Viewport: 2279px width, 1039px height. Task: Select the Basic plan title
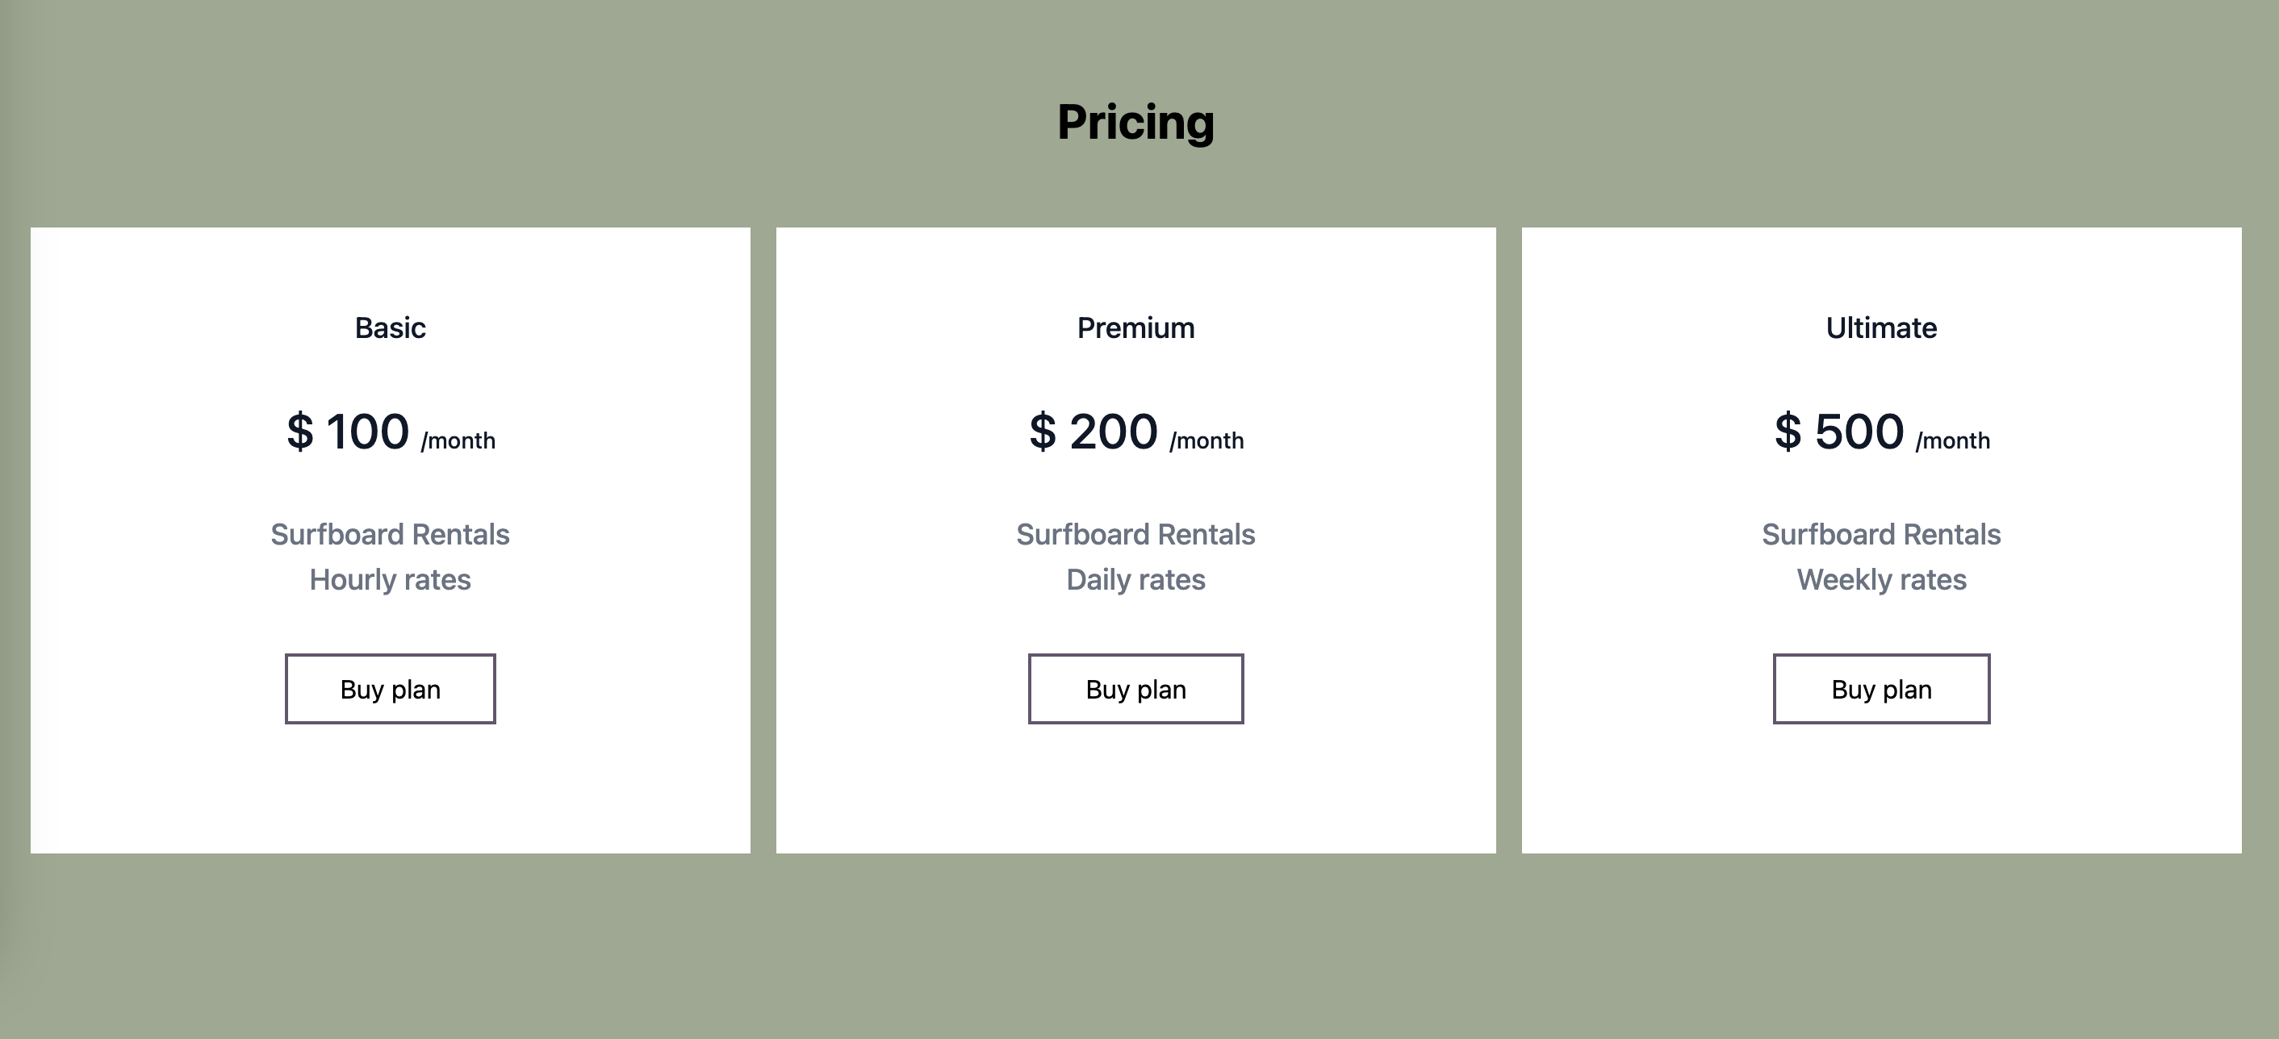390,328
